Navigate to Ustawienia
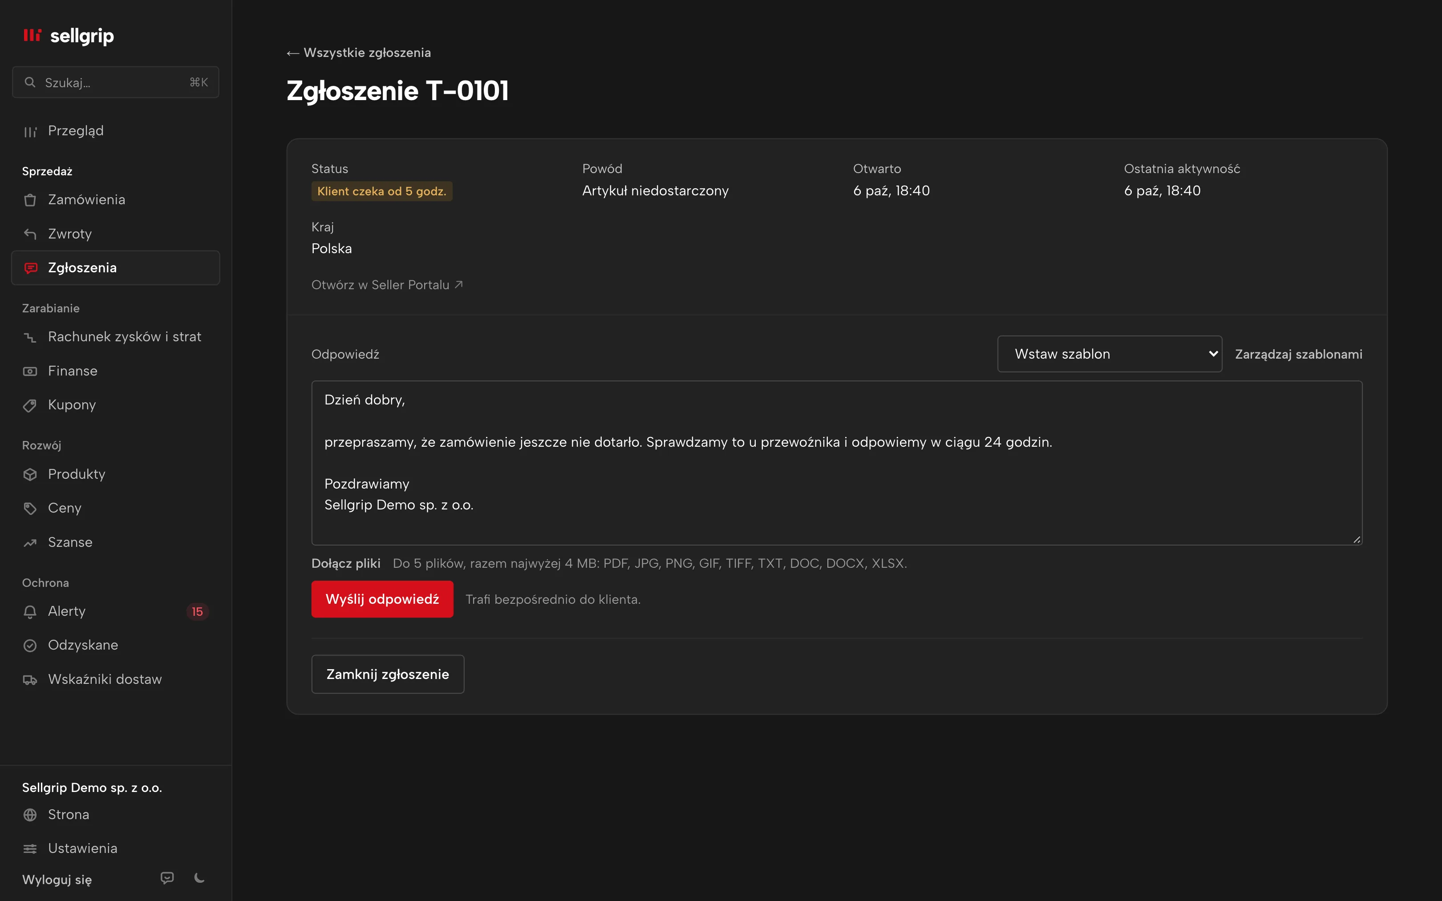 pos(116,848)
